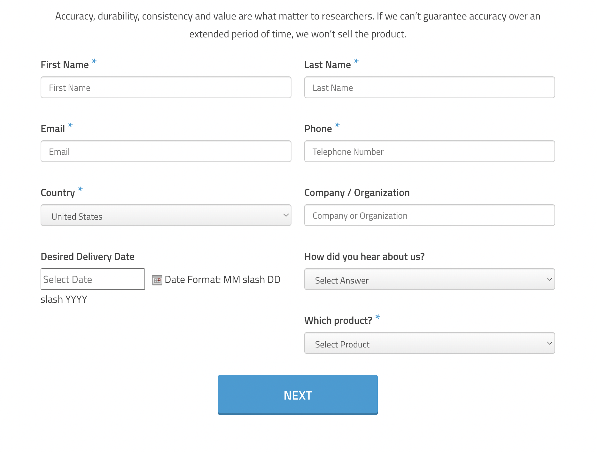Click the chevron on Select Product menu
Viewport: 597px width, 452px height.
[x=550, y=343]
